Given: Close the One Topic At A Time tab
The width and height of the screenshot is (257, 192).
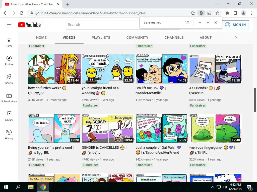Looking at the screenshot, I should 58,4.
